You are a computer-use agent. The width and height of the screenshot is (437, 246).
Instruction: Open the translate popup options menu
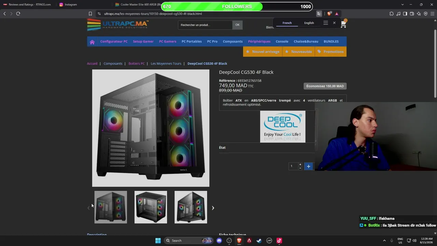(x=326, y=23)
